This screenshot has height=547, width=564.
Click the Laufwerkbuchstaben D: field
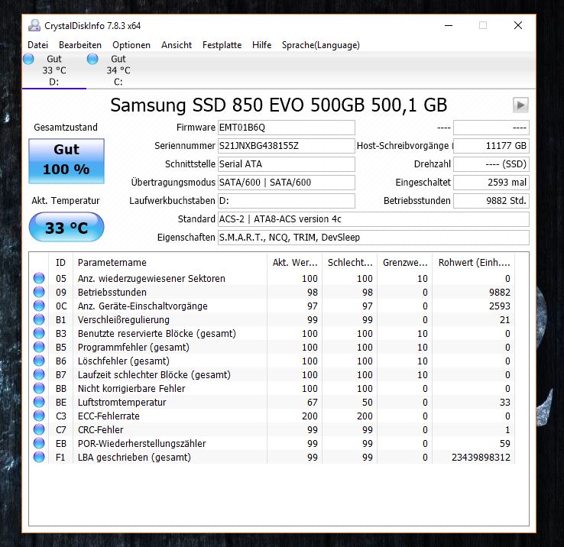tap(287, 201)
